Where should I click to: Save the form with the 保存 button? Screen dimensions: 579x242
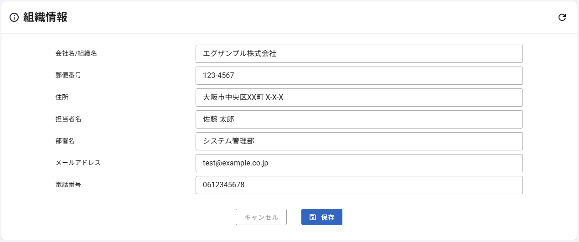pyautogui.click(x=322, y=217)
